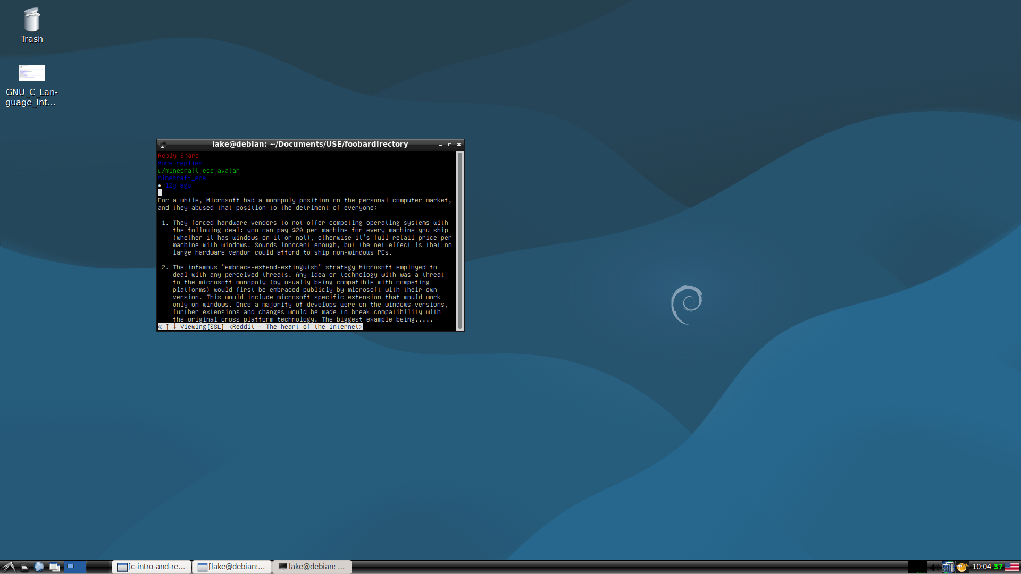Launch the web browser globe icon
Screen dimensions: 1021x574
pyautogui.click(x=39, y=567)
